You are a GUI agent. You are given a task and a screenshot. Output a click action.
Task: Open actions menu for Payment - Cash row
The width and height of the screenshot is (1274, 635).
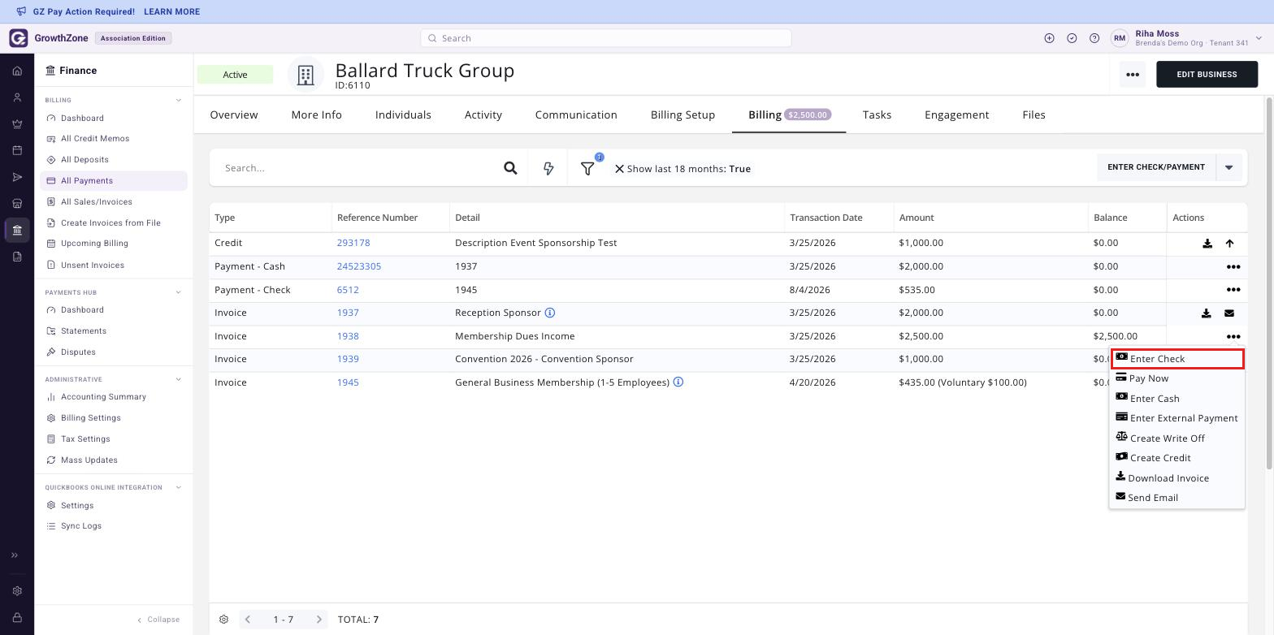[1233, 267]
